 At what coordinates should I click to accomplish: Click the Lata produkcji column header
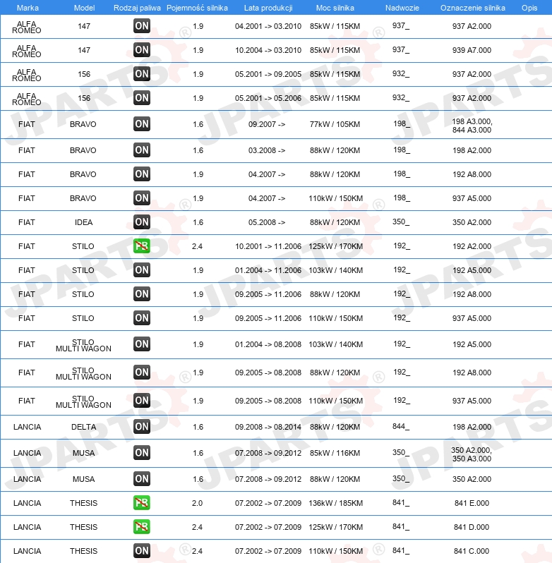tap(268, 8)
